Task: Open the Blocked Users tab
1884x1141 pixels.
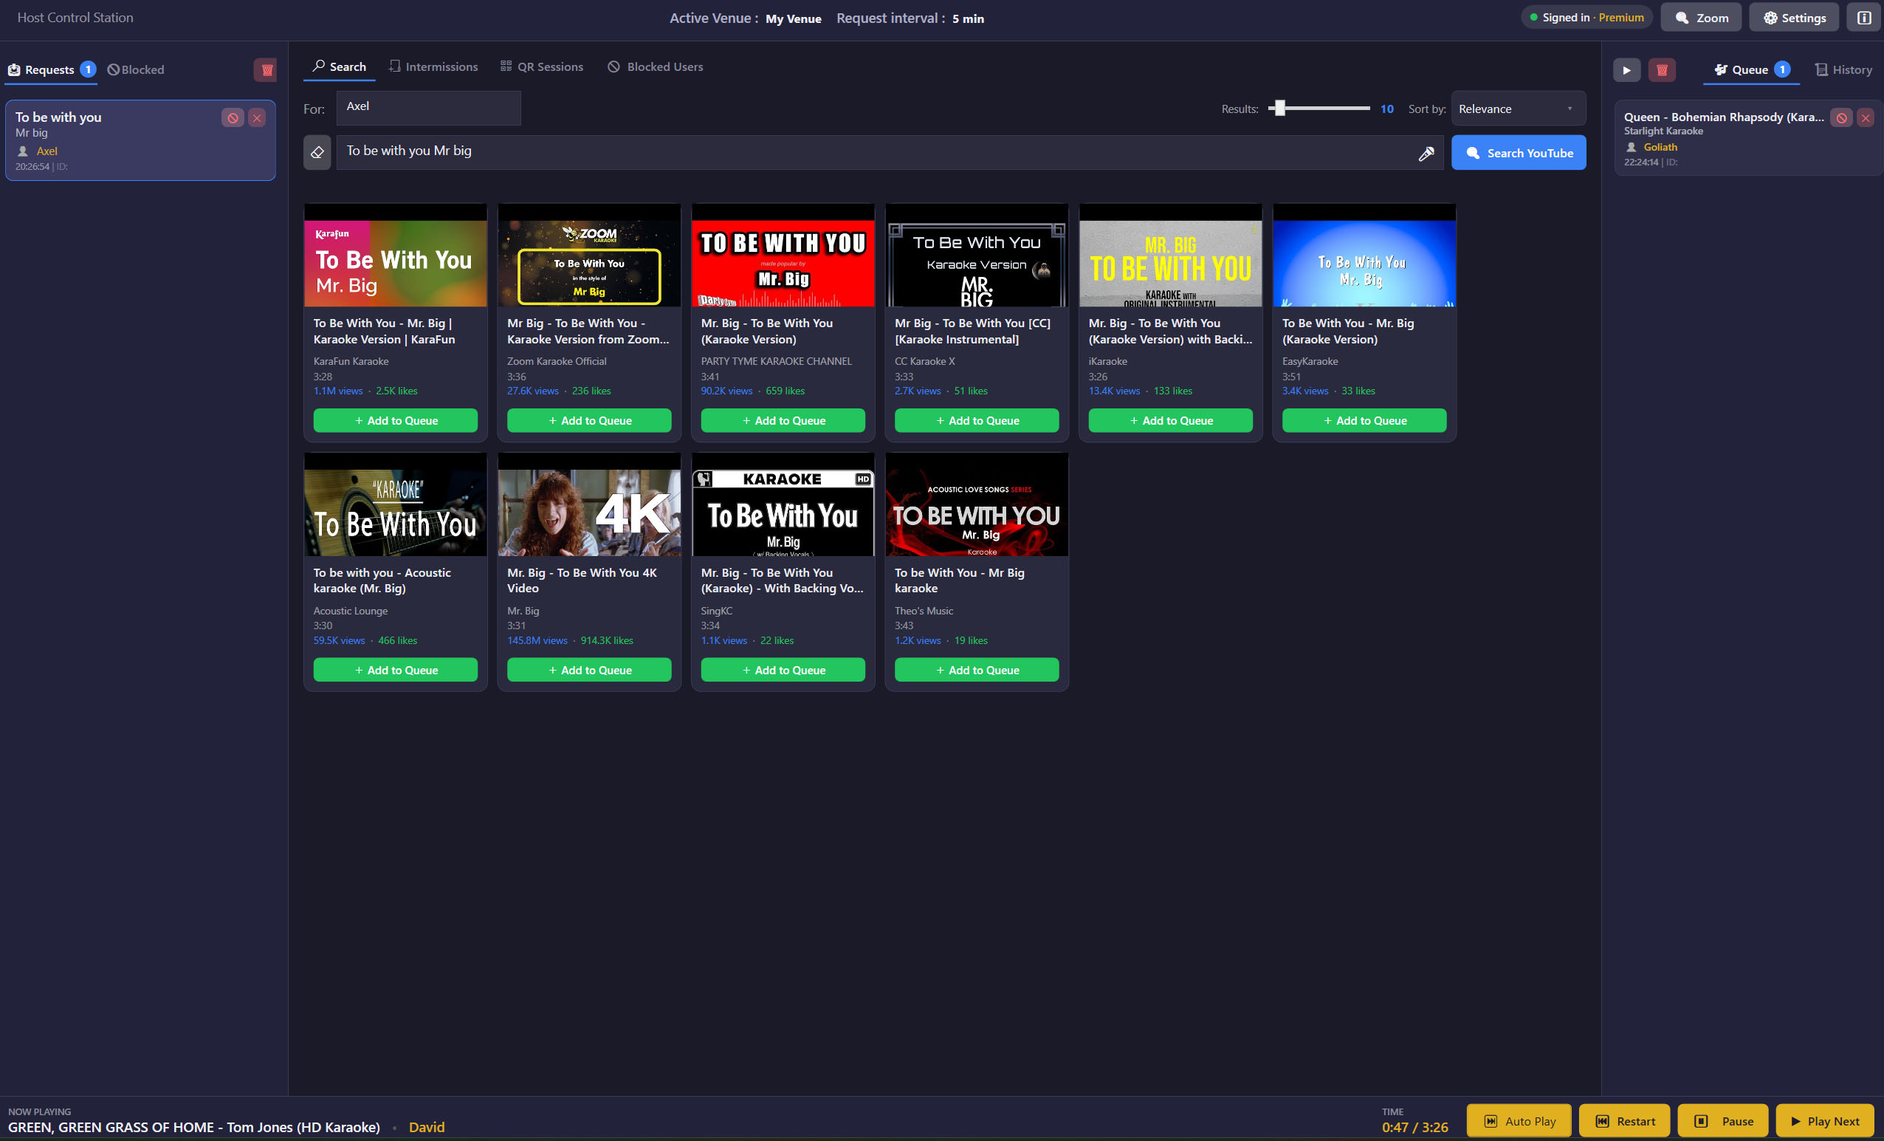Action: pyautogui.click(x=656, y=67)
